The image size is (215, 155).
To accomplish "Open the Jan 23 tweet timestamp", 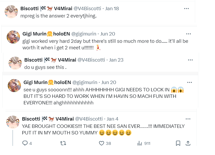I will 116,60.
